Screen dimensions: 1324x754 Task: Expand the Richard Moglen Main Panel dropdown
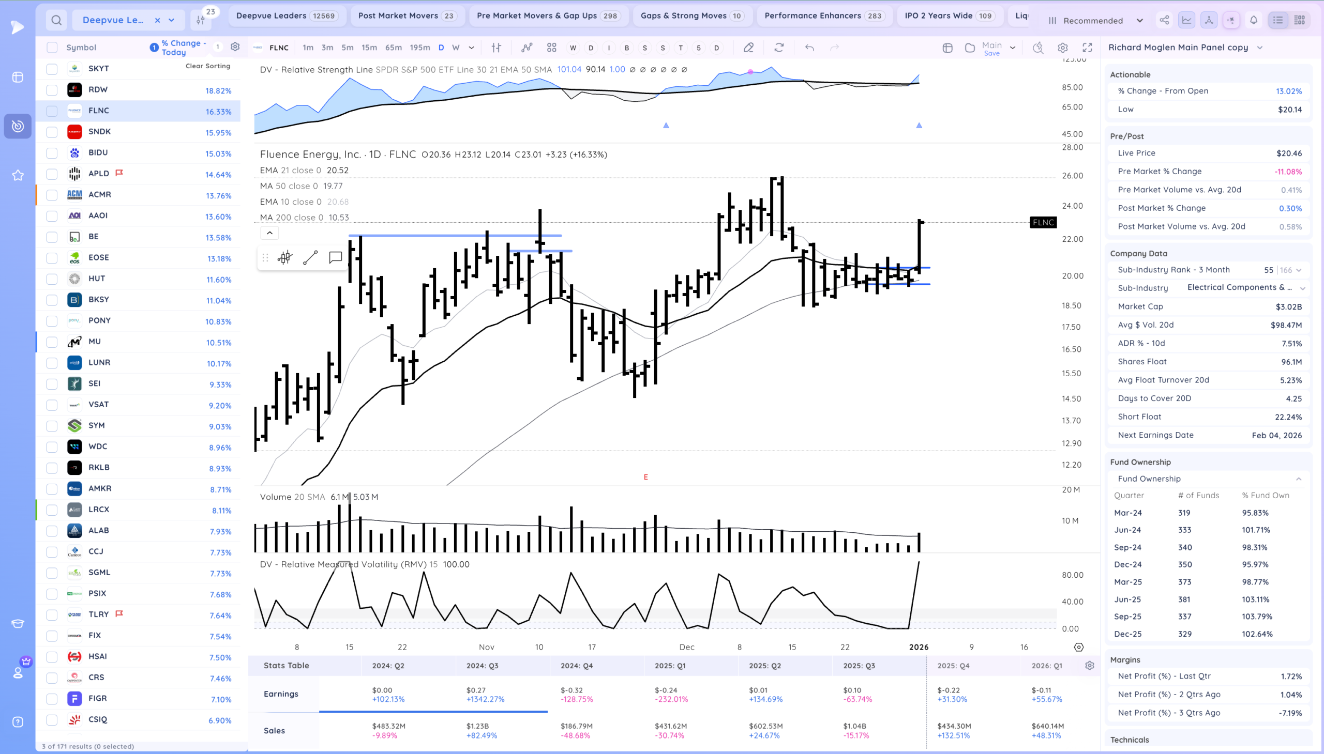[x=1260, y=48]
